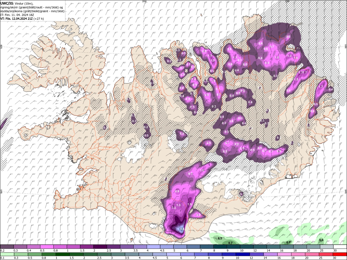Image resolution: width=347 pixels, height=260 pixels.
Task: Click the pale green 0.1 swatch, lower legend
Action: (7, 254)
